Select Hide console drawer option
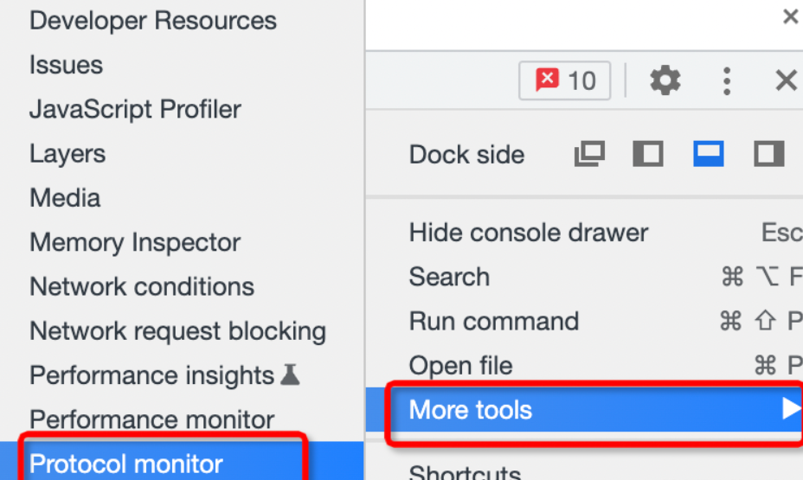This screenshot has width=803, height=480. 529,233
